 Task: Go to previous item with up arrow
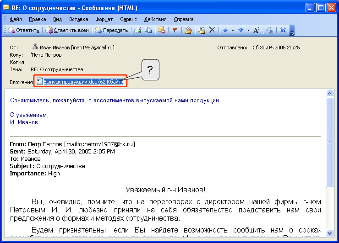pos(225,30)
